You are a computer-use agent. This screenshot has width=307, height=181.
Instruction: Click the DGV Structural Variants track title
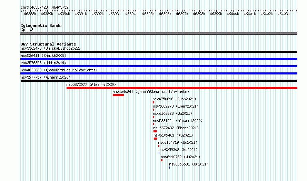pos(48,44)
